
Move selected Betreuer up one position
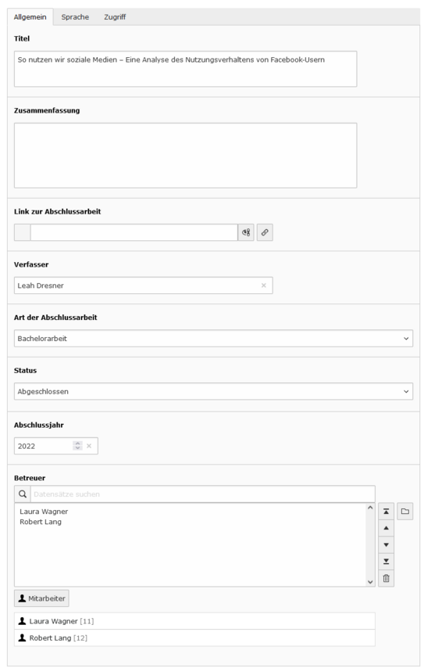(387, 528)
